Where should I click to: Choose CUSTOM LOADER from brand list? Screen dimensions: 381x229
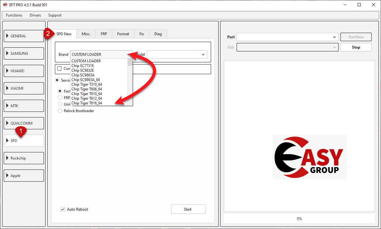pyautogui.click(x=99, y=61)
